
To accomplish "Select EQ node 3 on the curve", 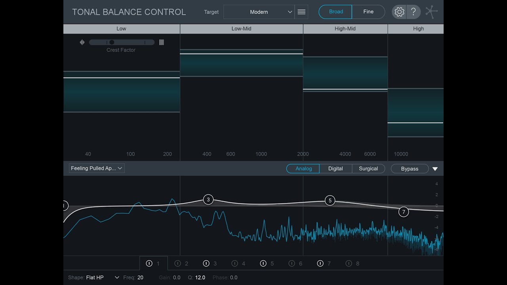I will point(208,199).
